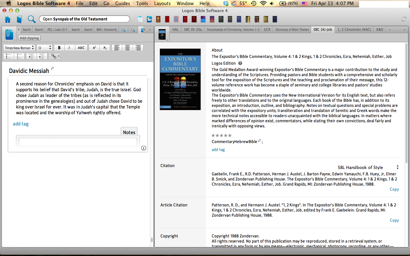Center align text
The width and height of the screenshot is (410, 256).
[x=127, y=48]
